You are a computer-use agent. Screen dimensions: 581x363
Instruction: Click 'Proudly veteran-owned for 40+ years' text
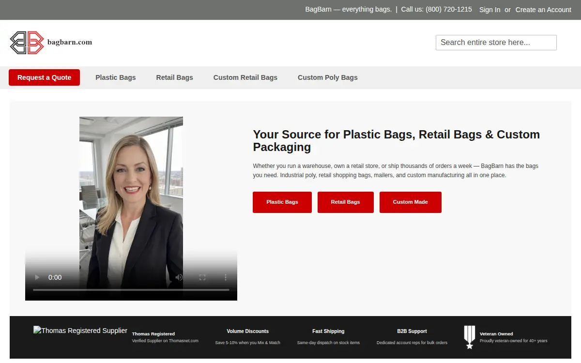pos(514,341)
